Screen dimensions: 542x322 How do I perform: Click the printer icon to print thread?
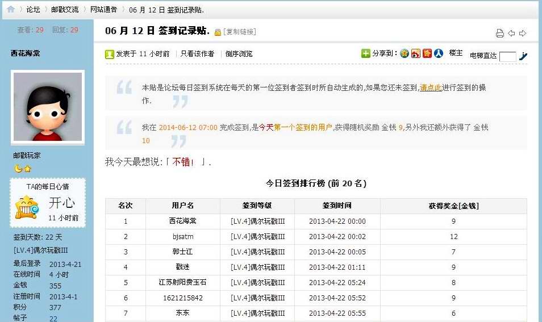point(500,33)
